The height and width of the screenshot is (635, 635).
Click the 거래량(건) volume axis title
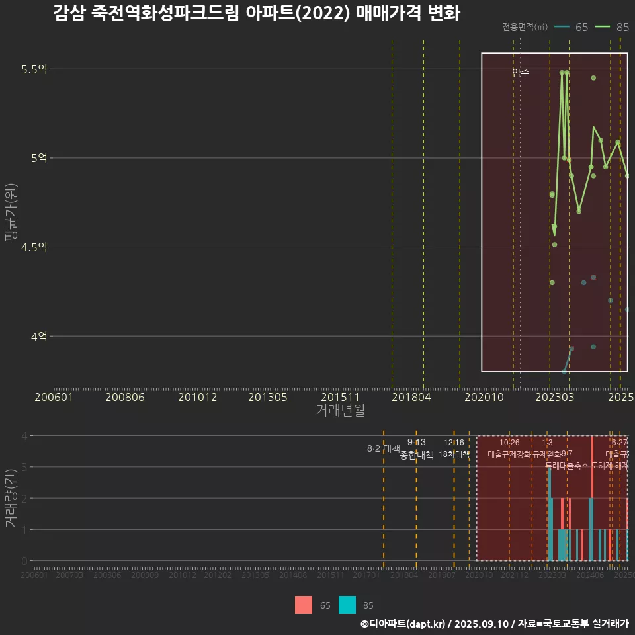pyautogui.click(x=10, y=498)
